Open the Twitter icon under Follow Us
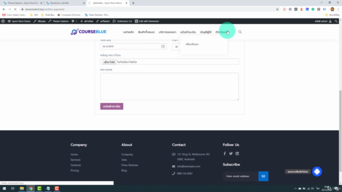The image size is (342, 192). pyautogui.click(x=231, y=154)
